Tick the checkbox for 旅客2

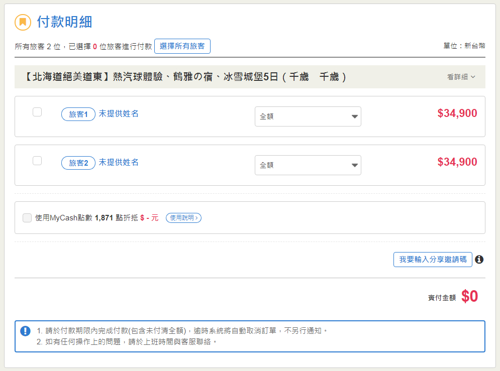[x=37, y=161]
